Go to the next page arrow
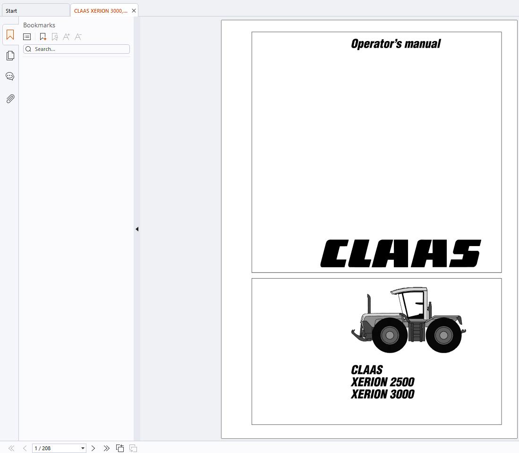The height and width of the screenshot is (453, 519). point(93,448)
